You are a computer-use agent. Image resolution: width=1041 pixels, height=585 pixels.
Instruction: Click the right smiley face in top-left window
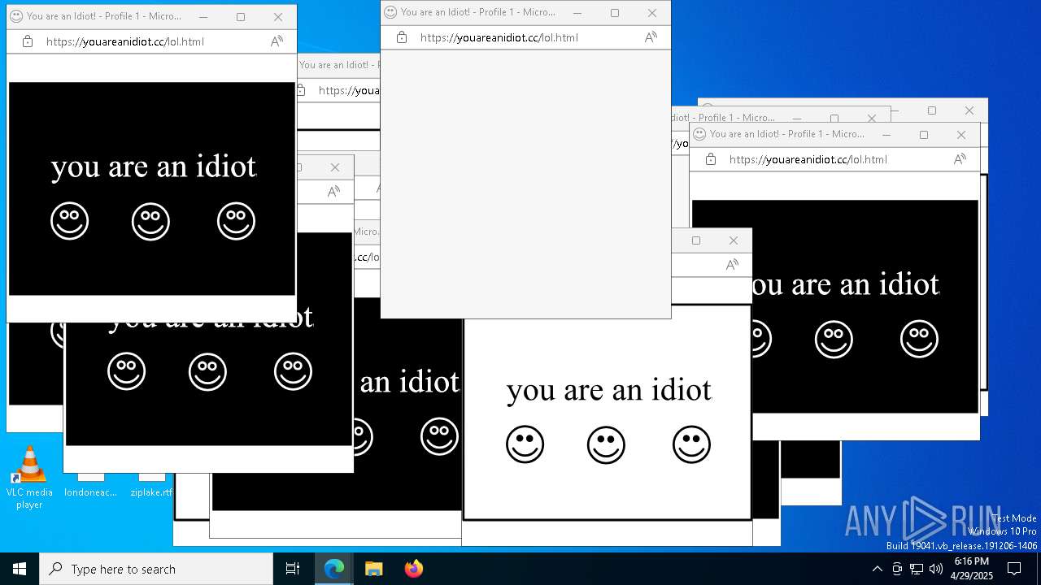click(x=236, y=221)
